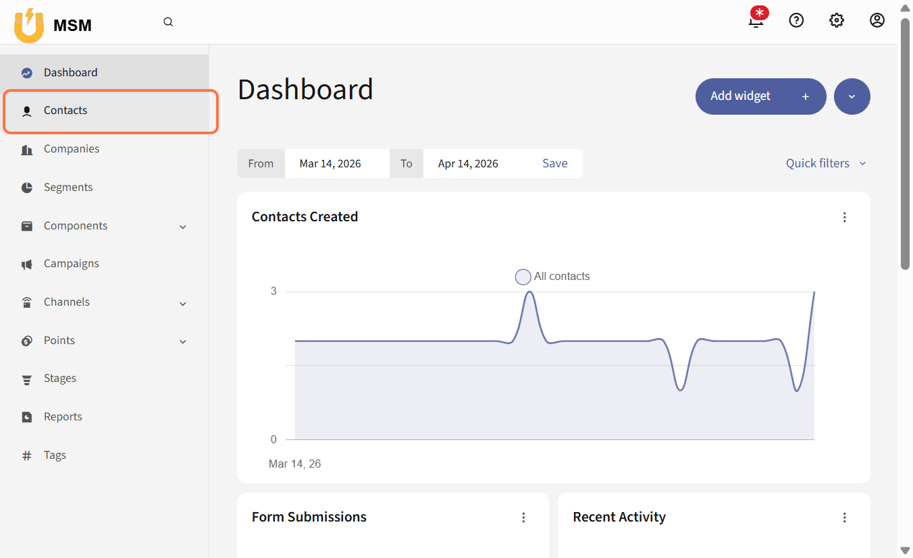Screen dimensions: 913x558
Task: Open the Quick filters dropdown
Action: tap(825, 163)
